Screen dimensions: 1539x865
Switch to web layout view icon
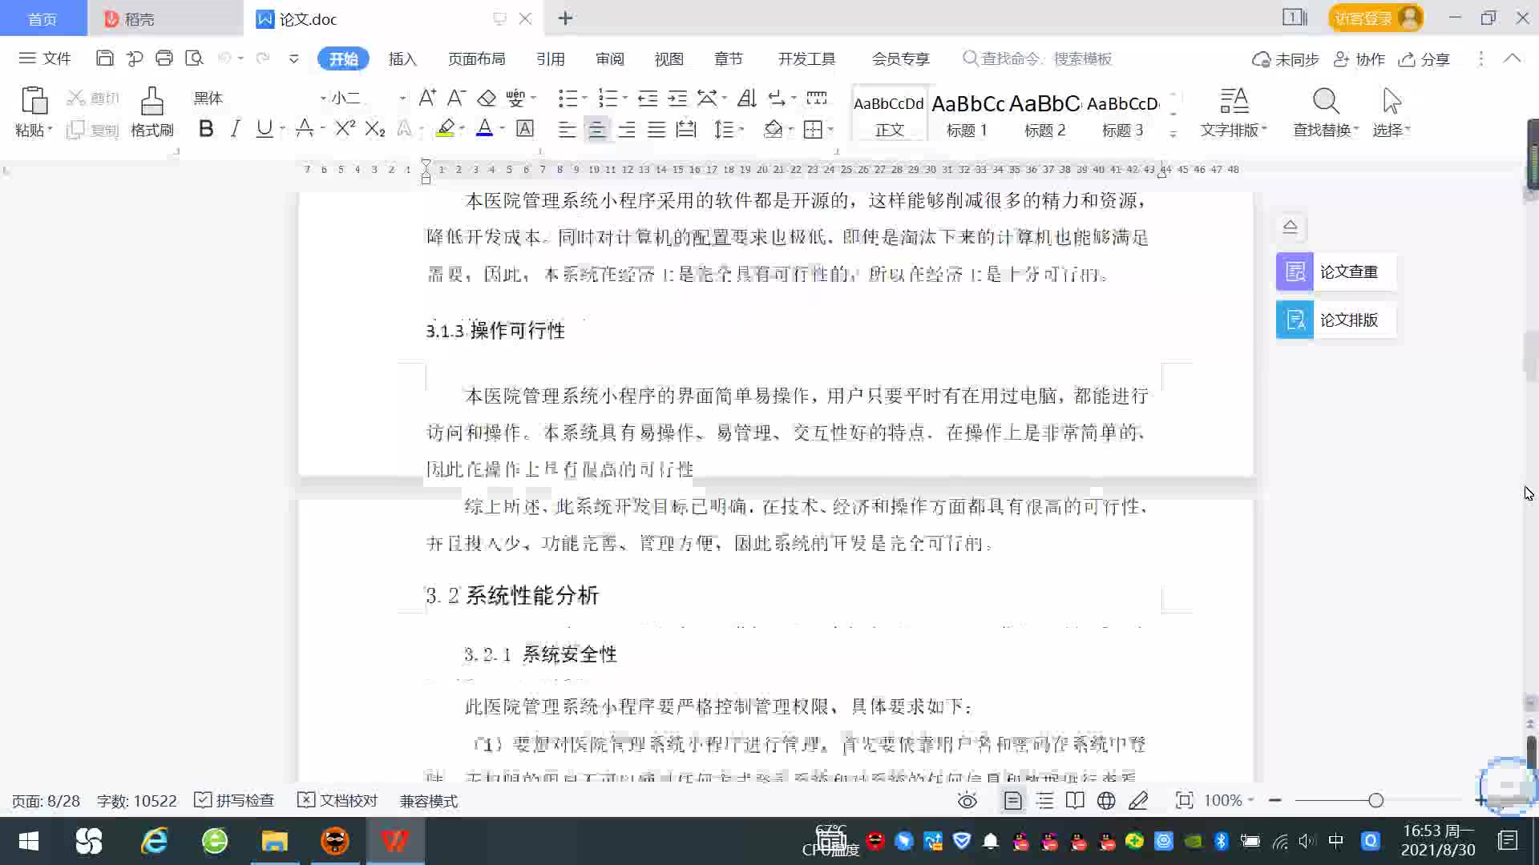click(x=1106, y=800)
